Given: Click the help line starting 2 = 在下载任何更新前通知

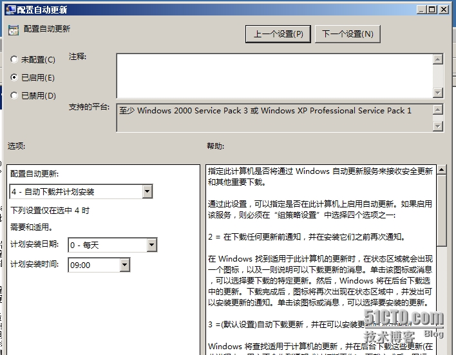Looking at the screenshot, I should 307,237.
